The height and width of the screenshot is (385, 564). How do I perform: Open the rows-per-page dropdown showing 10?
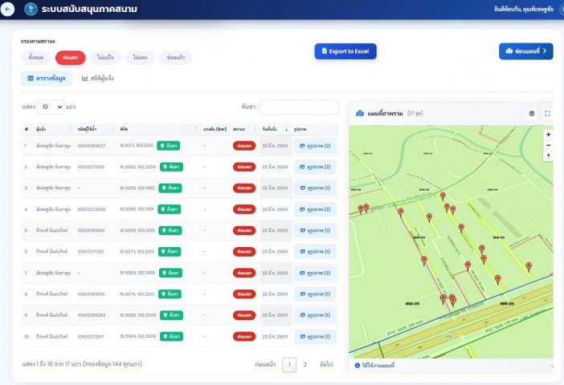[51, 107]
